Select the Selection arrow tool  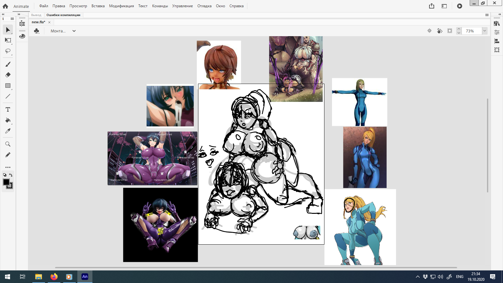[x=8, y=30]
